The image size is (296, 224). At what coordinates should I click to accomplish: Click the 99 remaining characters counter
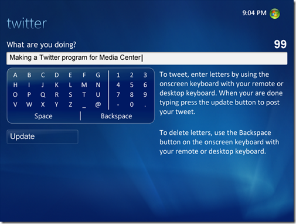tap(280, 45)
